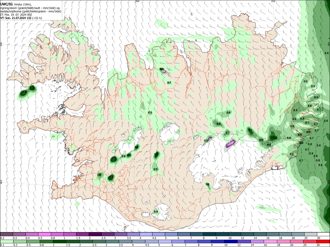The width and height of the screenshot is (330, 247).
Task: Pick the bright red 30 swatch in lower legend
Action: click(323, 242)
